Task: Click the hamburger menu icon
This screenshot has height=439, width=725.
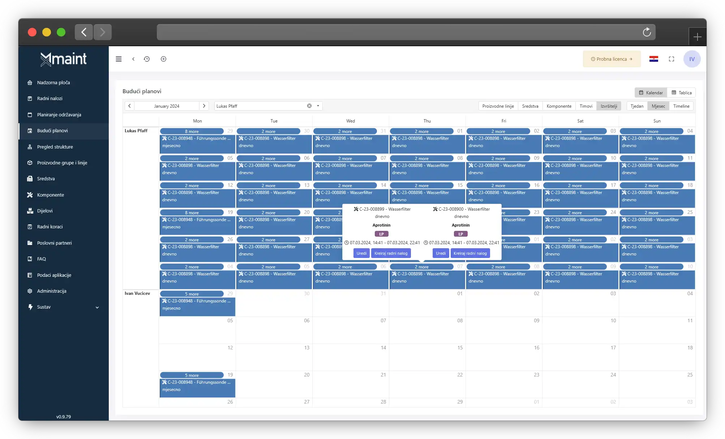Action: (119, 59)
